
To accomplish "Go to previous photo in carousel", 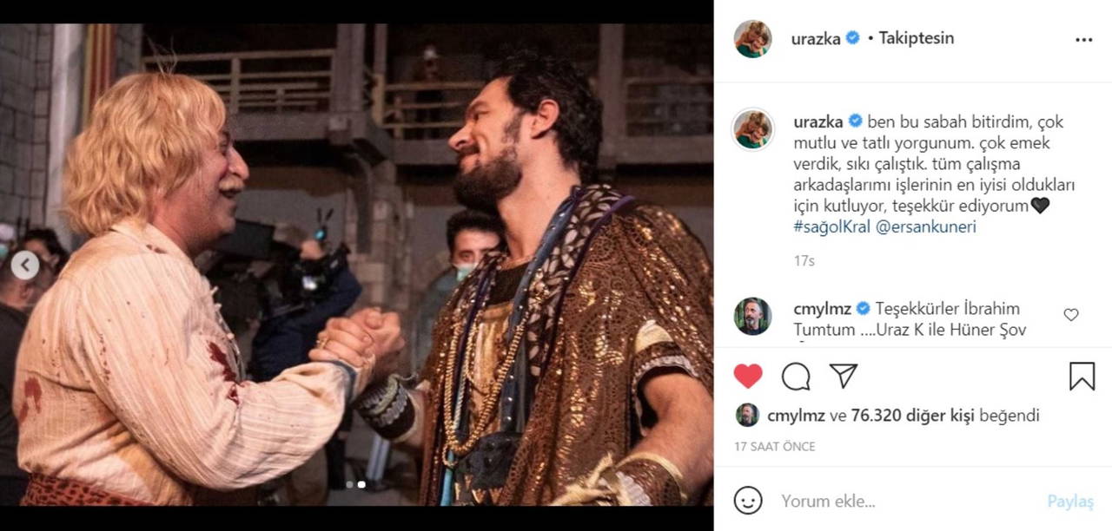I will (24, 265).
